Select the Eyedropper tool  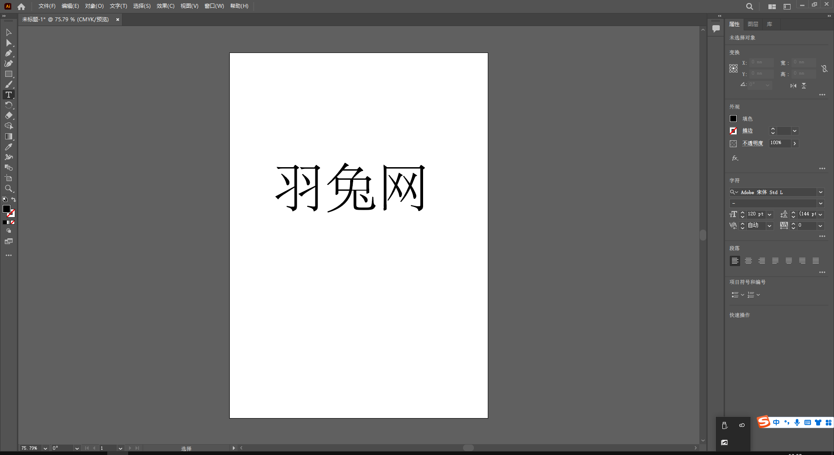click(x=9, y=147)
